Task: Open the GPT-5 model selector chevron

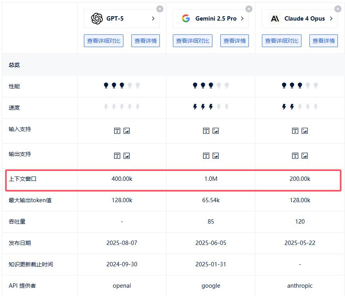Action: tap(153, 19)
